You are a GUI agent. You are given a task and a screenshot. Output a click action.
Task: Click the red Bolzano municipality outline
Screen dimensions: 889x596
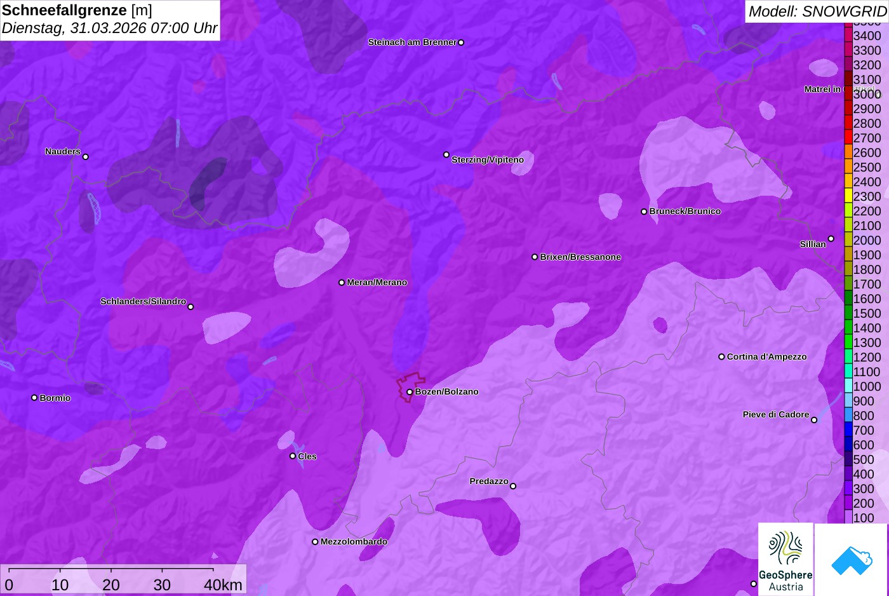point(410,386)
